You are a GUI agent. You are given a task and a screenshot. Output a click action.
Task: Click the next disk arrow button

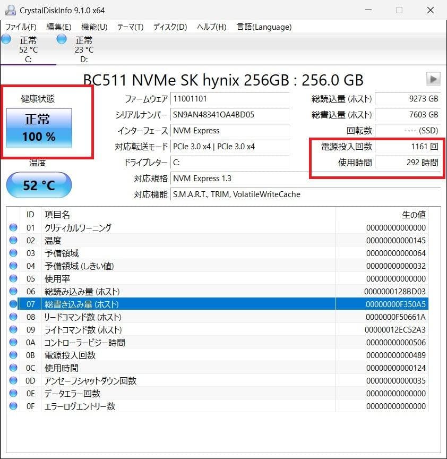coord(433,79)
